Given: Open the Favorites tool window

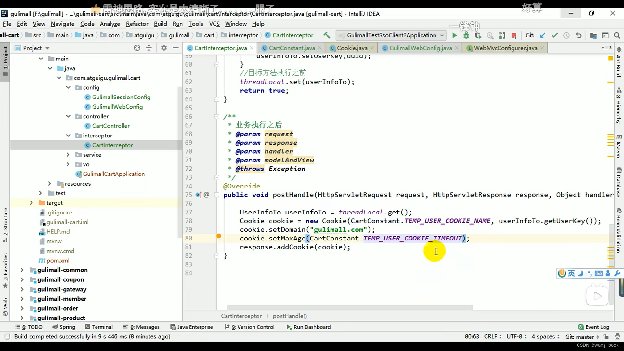Looking at the screenshot, I should coord(6,270).
